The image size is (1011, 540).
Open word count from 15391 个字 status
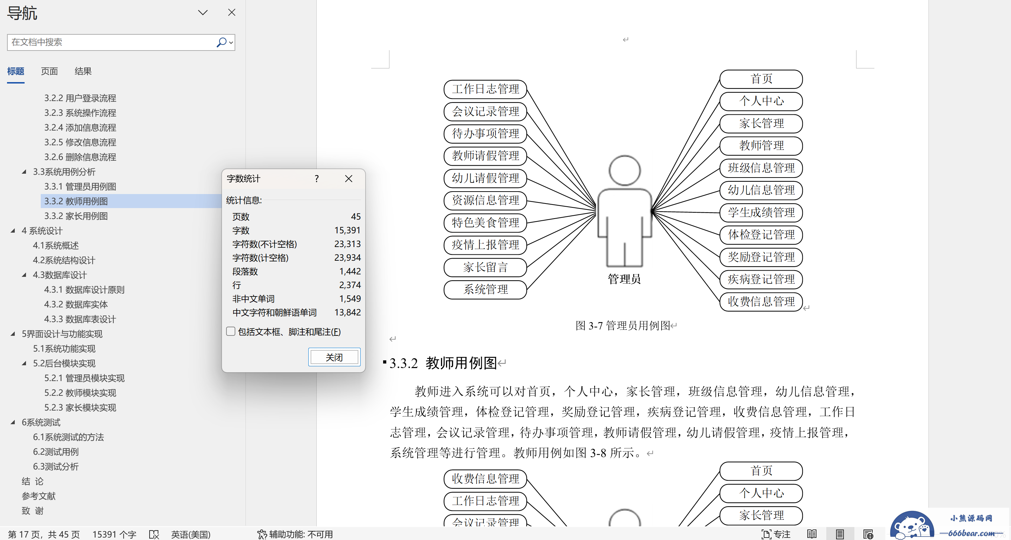pos(114,534)
